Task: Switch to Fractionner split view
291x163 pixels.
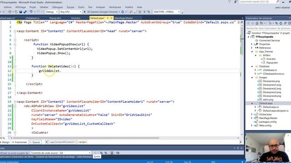Action: tap(20, 142)
